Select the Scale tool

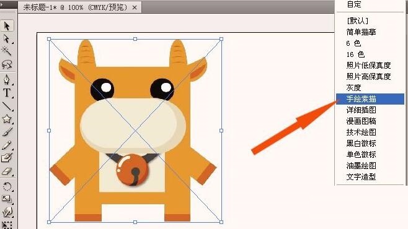(x=7, y=199)
